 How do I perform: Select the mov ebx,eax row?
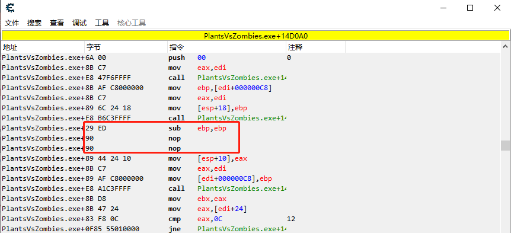250,199
